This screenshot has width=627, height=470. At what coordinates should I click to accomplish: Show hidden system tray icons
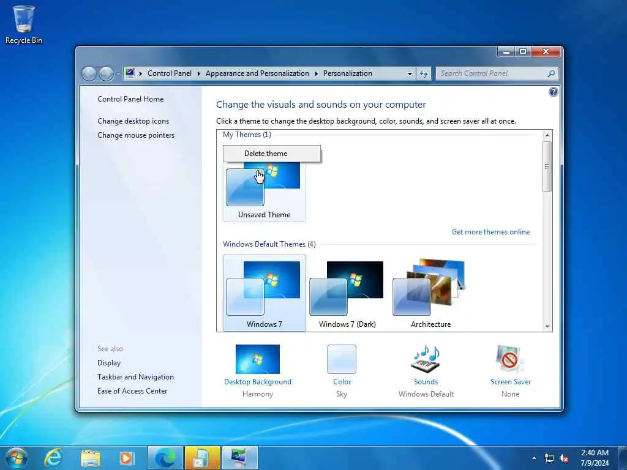(534, 458)
